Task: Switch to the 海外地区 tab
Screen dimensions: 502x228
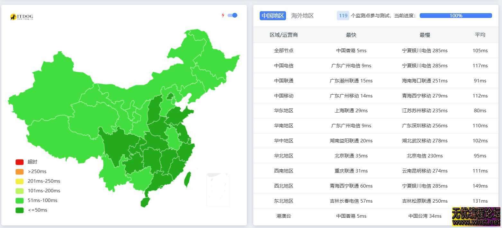Action: point(302,16)
